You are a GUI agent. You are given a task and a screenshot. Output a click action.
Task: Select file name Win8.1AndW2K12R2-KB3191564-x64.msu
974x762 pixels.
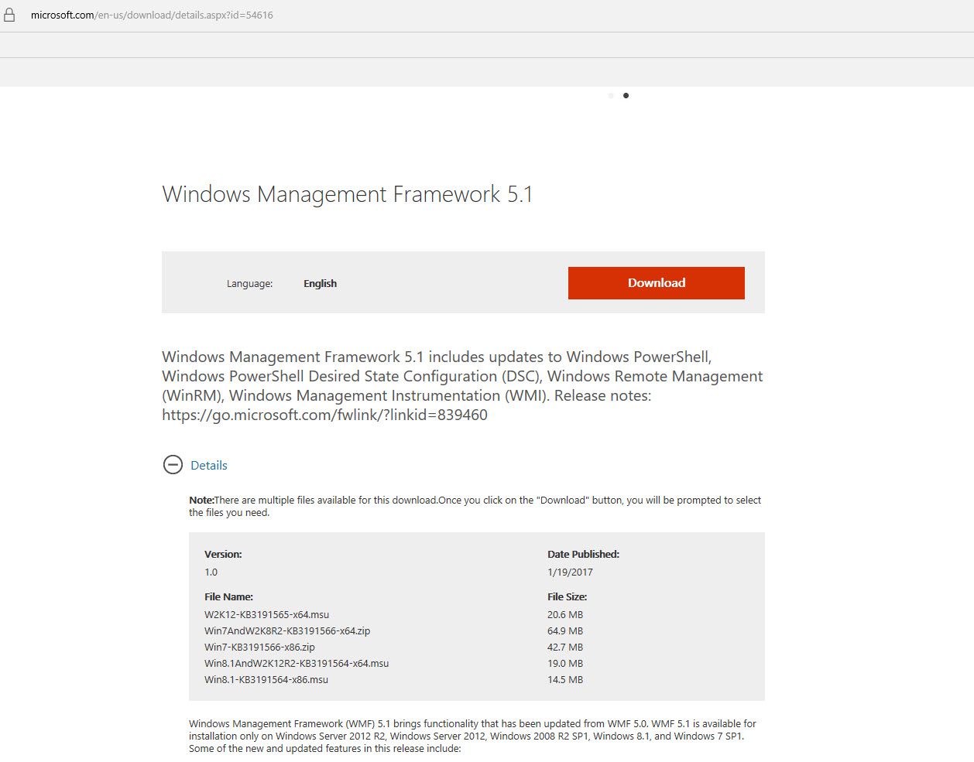click(x=297, y=664)
